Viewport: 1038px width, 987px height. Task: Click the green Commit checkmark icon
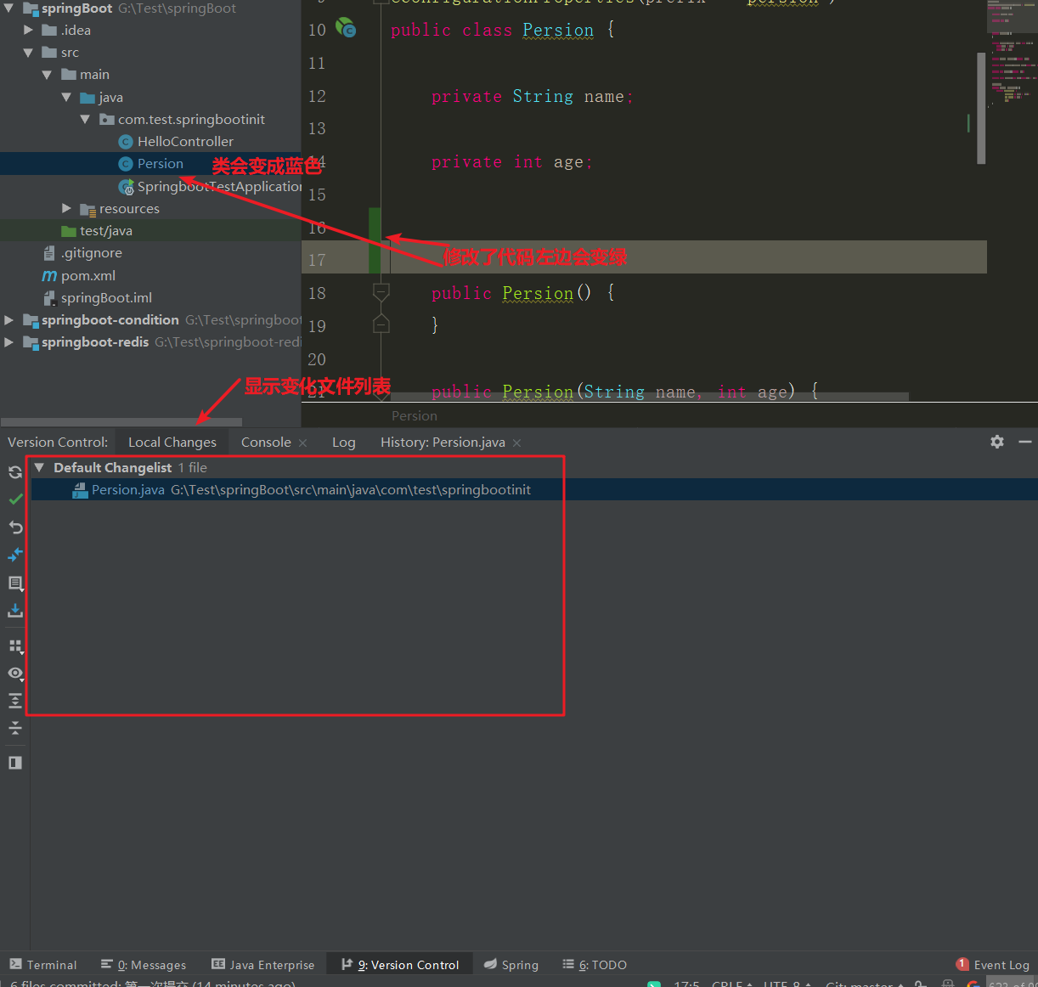coord(14,499)
